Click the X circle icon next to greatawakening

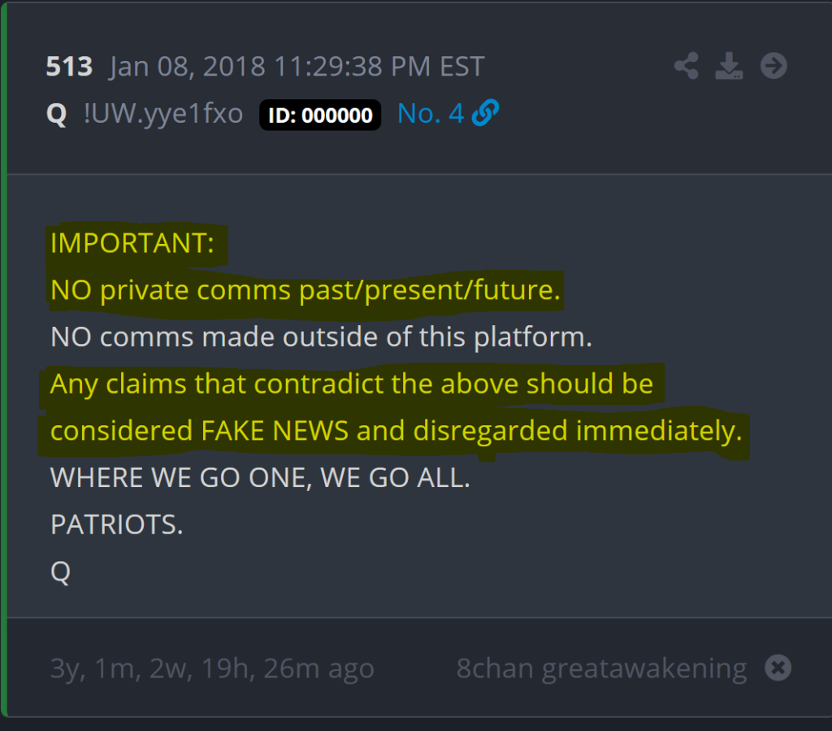click(778, 668)
